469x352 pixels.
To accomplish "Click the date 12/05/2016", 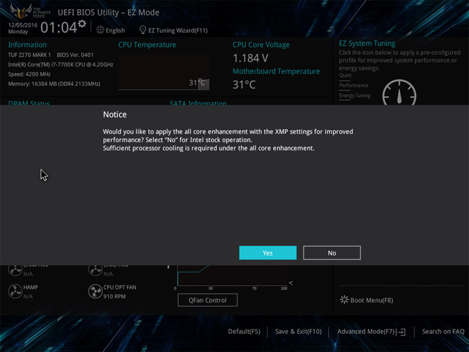I will [x=23, y=25].
